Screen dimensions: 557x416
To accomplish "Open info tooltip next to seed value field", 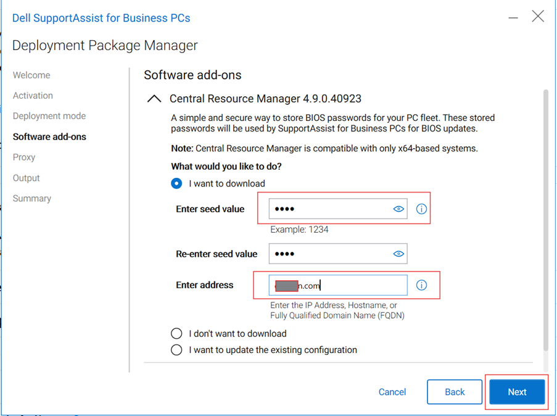I will [x=421, y=209].
